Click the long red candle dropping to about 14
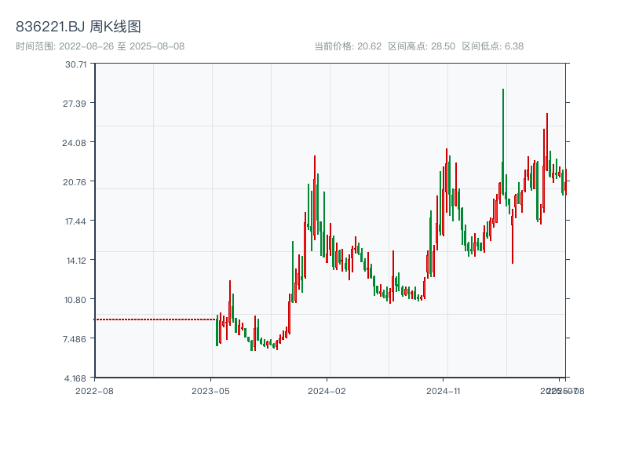 (513, 236)
